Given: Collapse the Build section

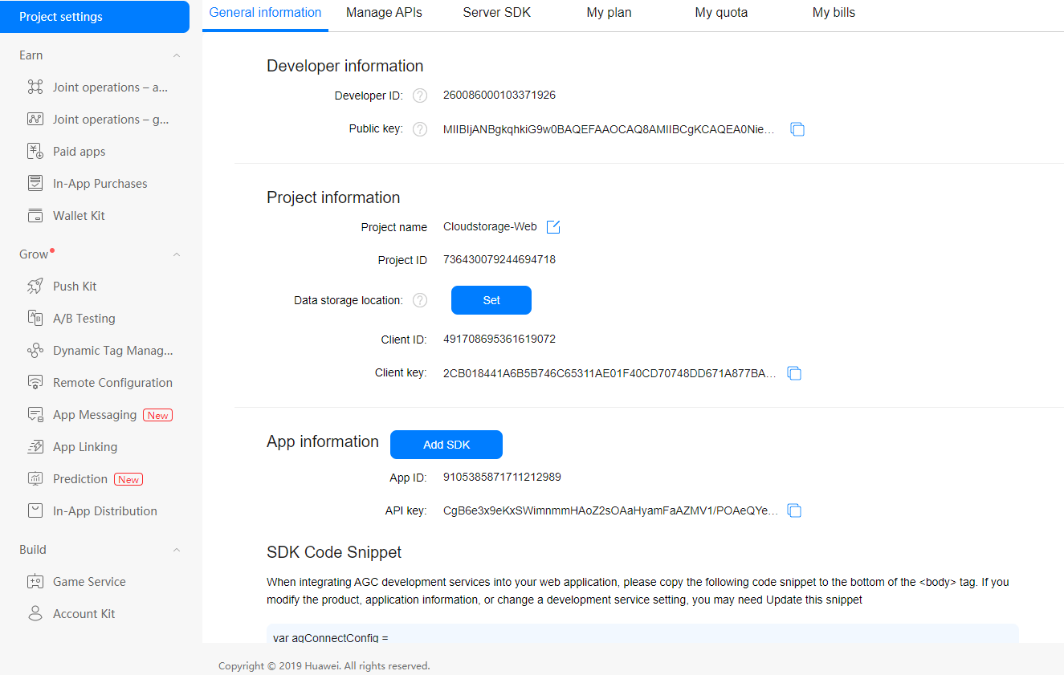Looking at the screenshot, I should point(176,549).
